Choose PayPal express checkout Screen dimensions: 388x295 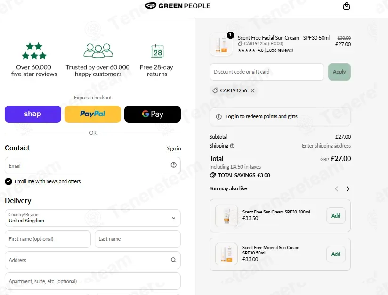pyautogui.click(x=93, y=114)
